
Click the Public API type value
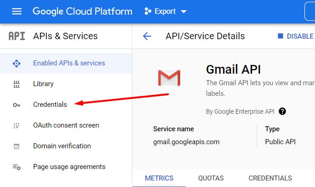tap(280, 142)
